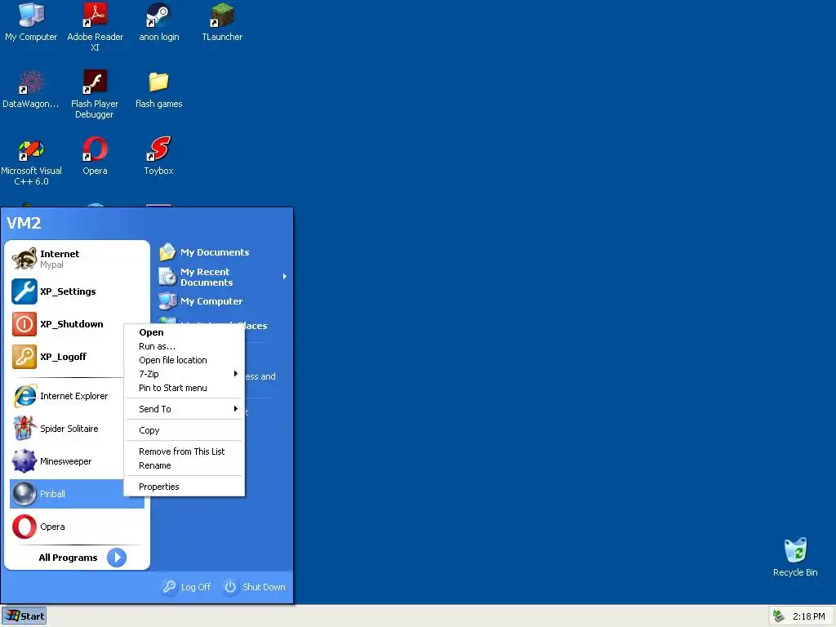The height and width of the screenshot is (627, 836).
Task: Open DataWagon desktop shortcut
Action: point(31,90)
